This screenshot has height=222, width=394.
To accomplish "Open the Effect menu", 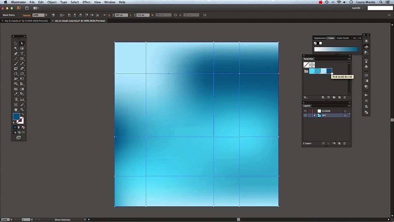I will 86,2.
